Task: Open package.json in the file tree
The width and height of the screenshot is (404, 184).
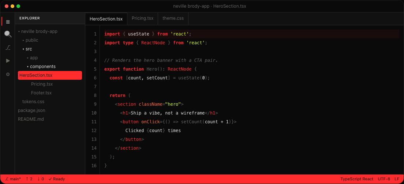Action: (x=31, y=110)
